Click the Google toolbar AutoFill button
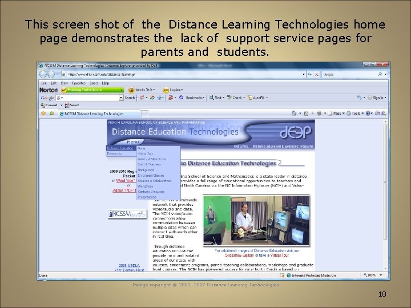411x308 pixels. (x=257, y=98)
